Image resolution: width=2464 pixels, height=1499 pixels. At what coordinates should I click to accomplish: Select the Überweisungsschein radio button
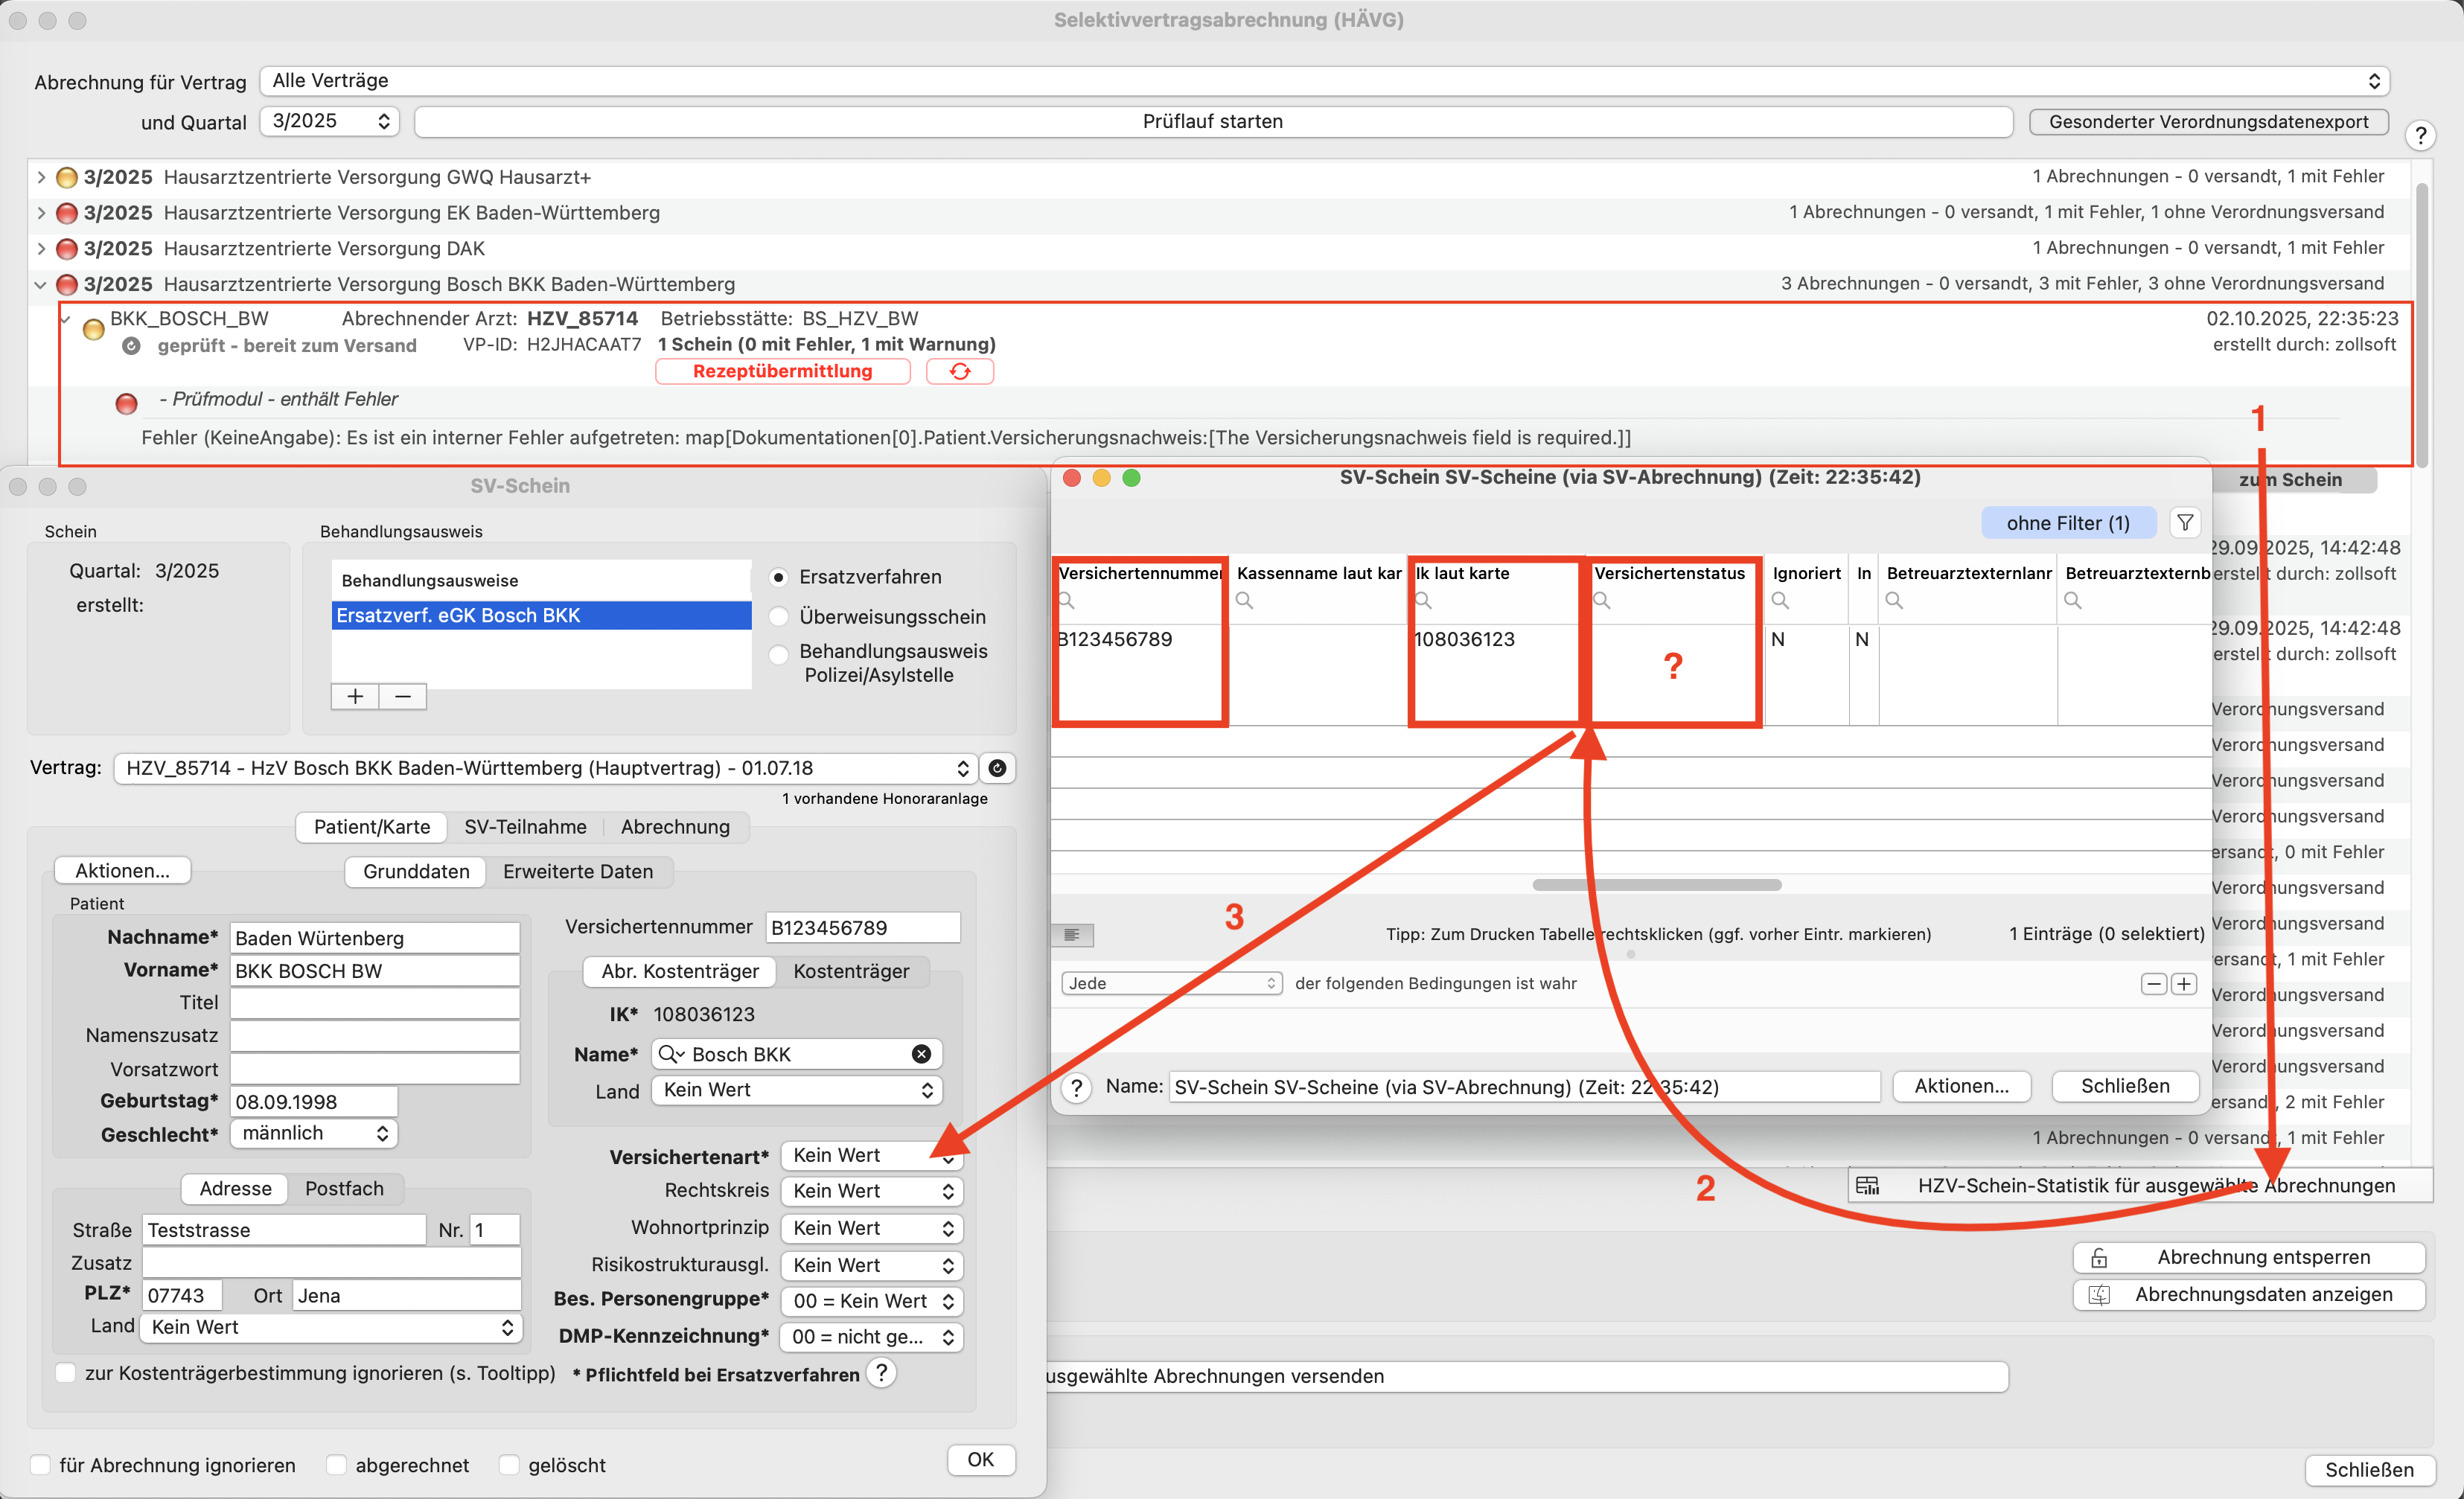pyautogui.click(x=779, y=617)
